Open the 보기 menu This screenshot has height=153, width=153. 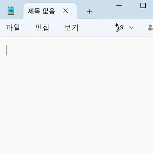click(x=71, y=28)
